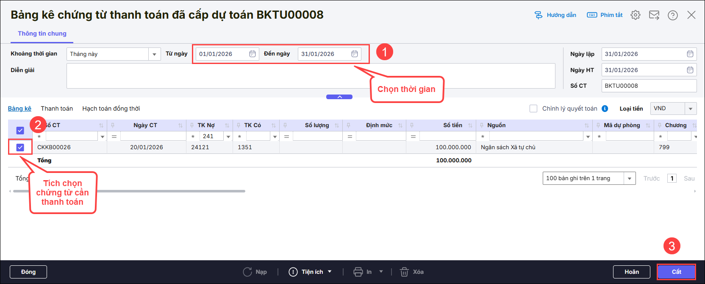Open TK Nợ filter dropdown arrow

(228, 136)
